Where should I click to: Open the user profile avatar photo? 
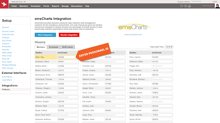point(217,6)
